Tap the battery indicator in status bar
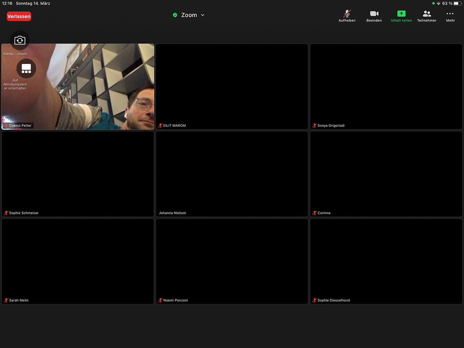Viewport: 464px width, 348px height. 458,4
